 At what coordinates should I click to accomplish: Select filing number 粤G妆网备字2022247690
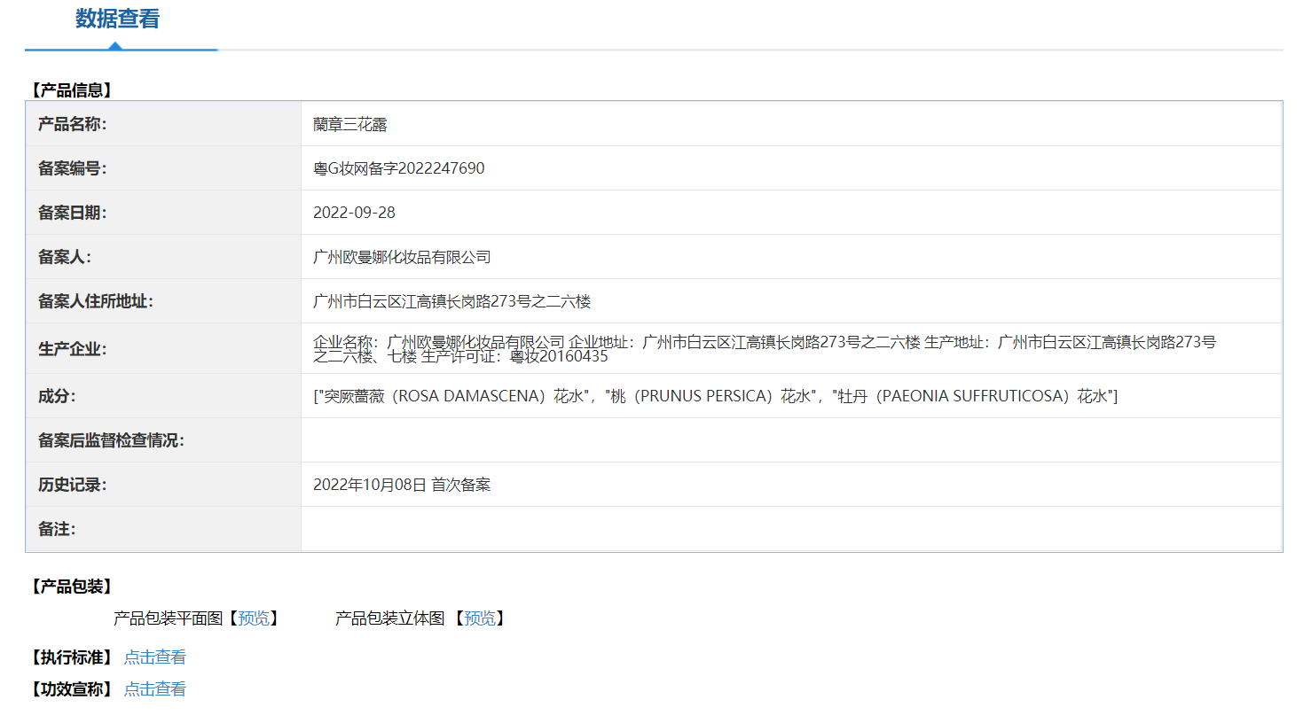click(399, 168)
